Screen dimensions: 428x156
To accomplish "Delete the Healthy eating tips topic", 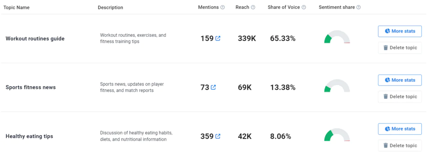I will coord(400,145).
